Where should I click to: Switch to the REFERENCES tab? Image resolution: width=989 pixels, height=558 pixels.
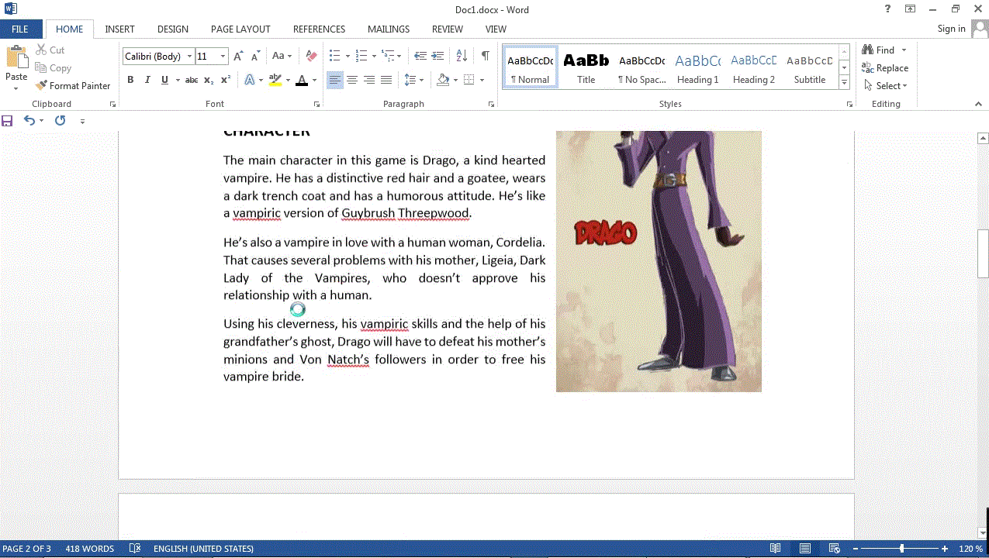pos(319,29)
